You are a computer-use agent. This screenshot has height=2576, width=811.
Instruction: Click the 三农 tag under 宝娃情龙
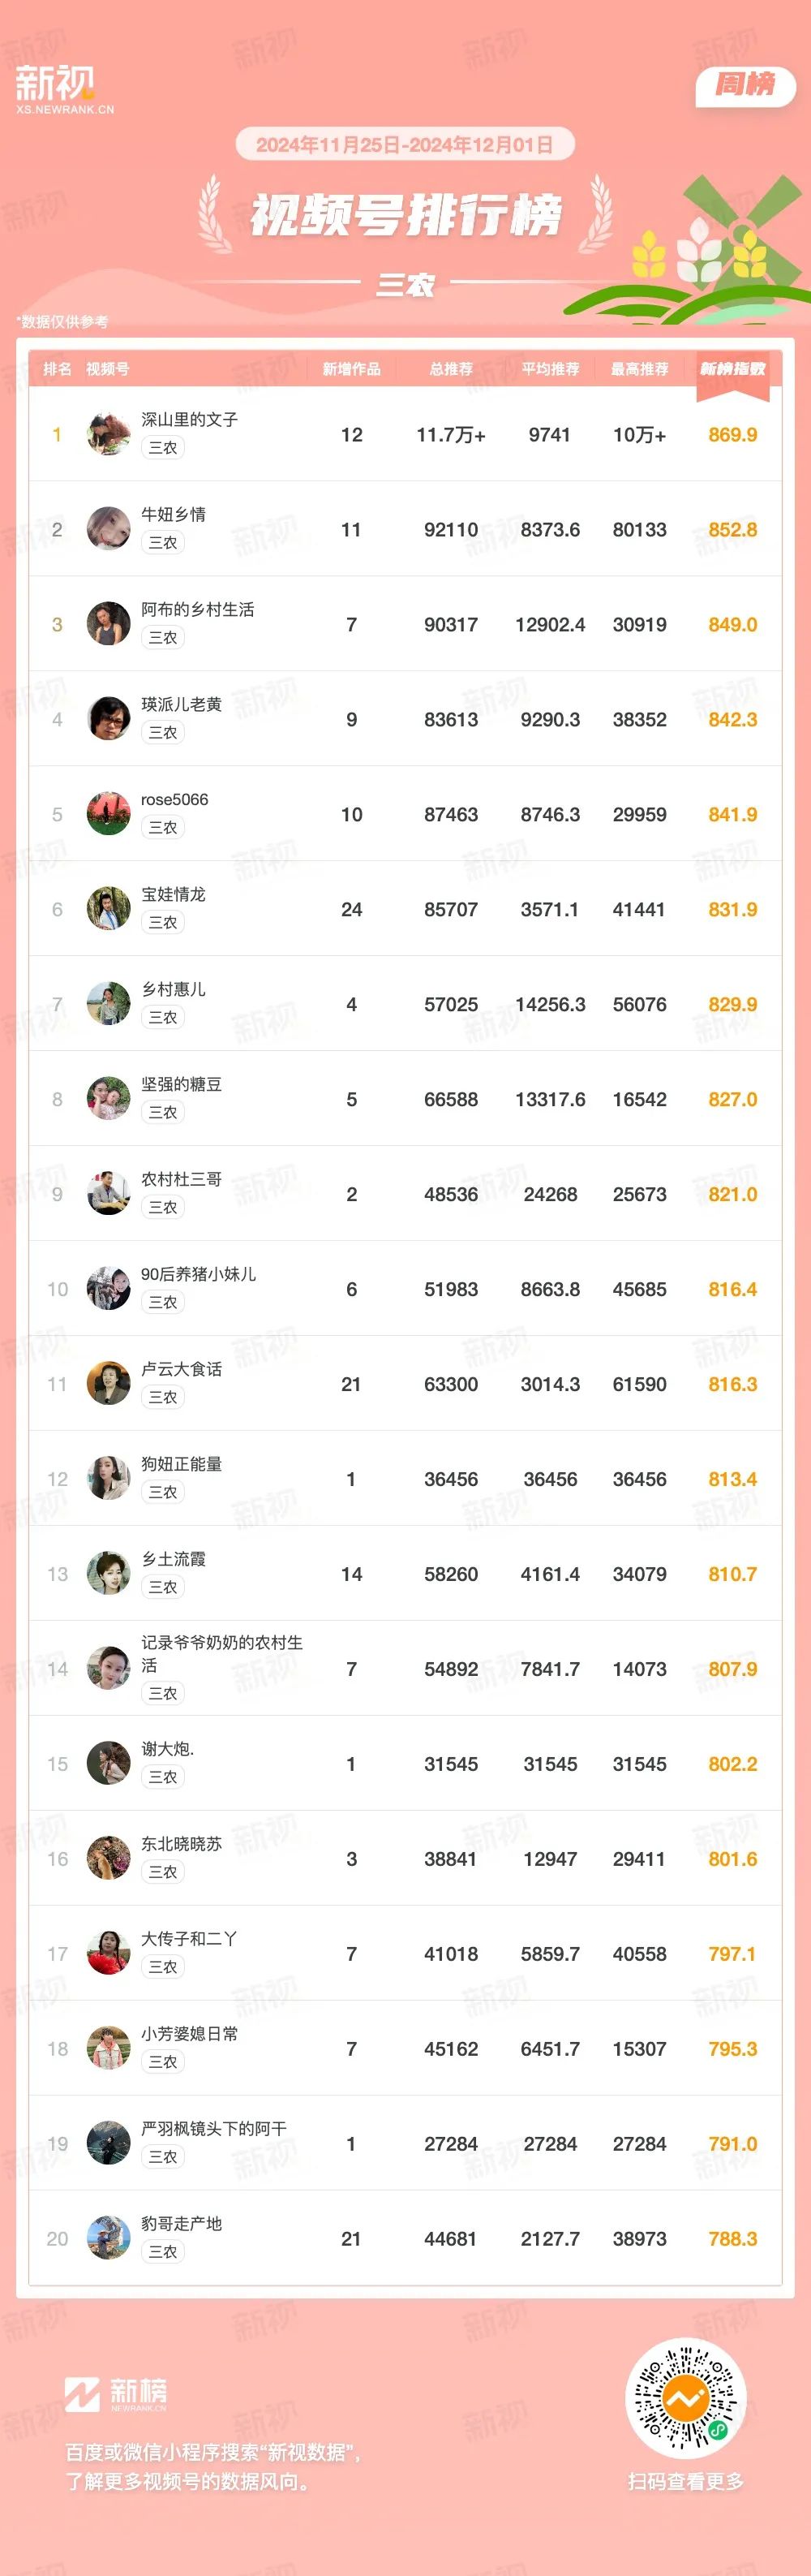pos(162,922)
